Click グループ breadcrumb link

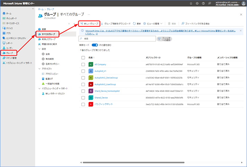pos(50,9)
